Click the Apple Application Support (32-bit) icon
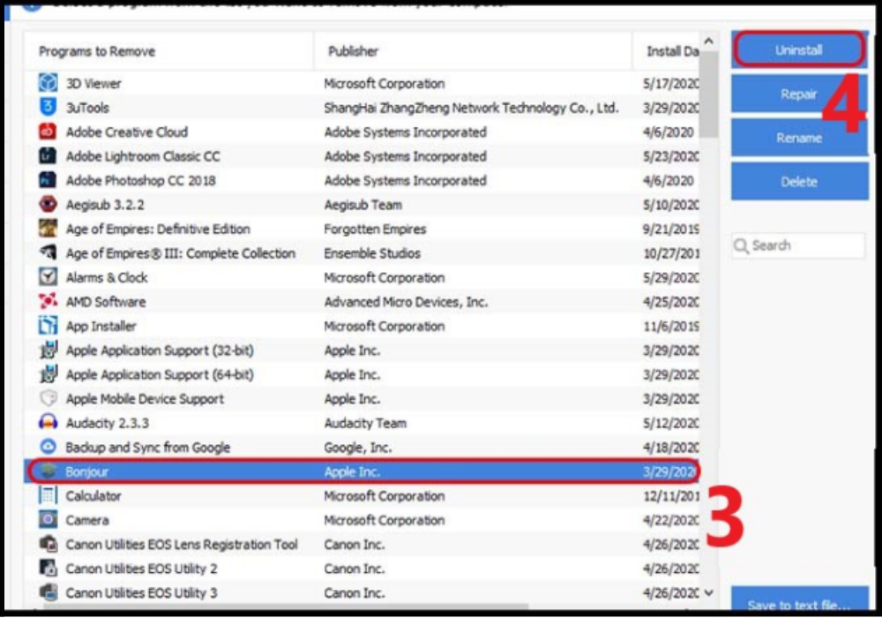 pyautogui.click(x=48, y=350)
